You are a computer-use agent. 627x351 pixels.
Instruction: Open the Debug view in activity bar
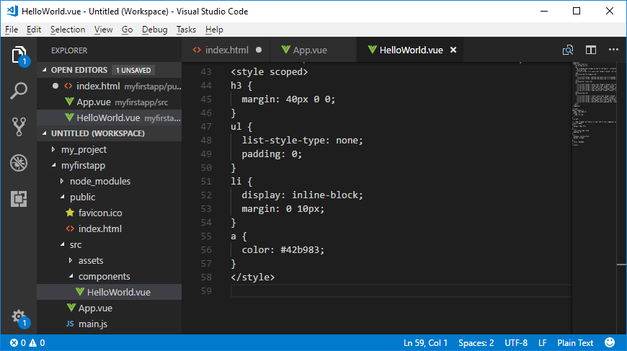click(x=19, y=163)
